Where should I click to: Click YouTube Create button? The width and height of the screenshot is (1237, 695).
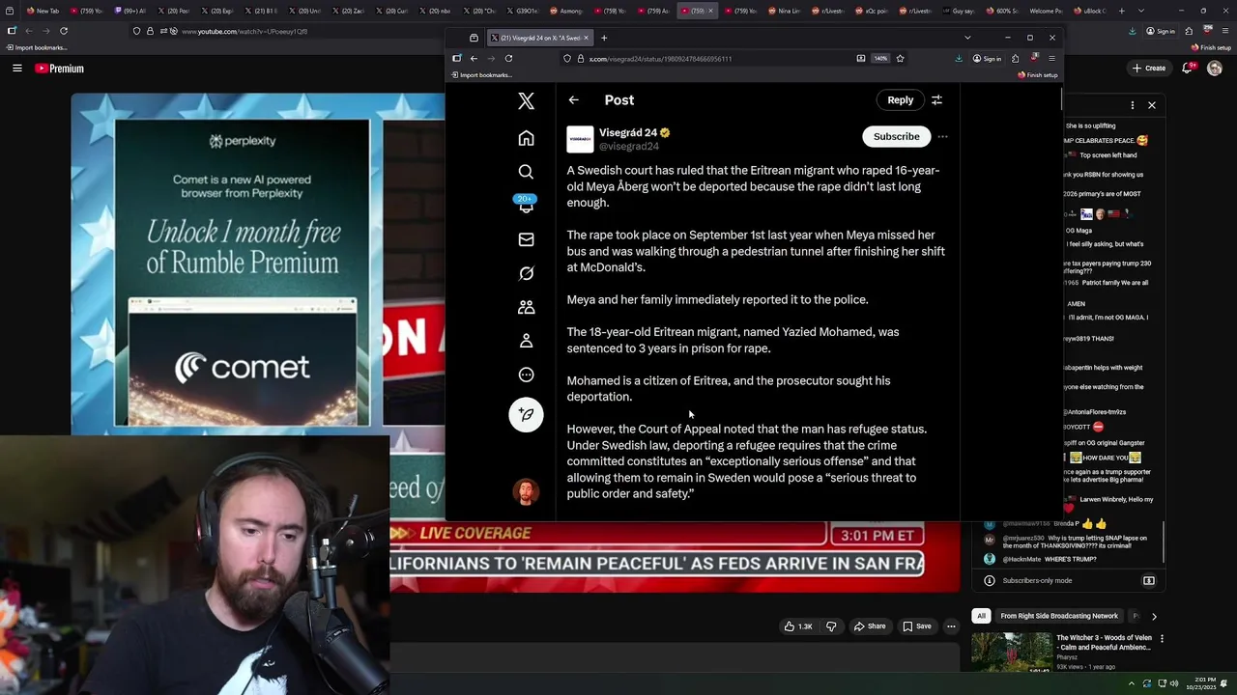(x=1149, y=69)
